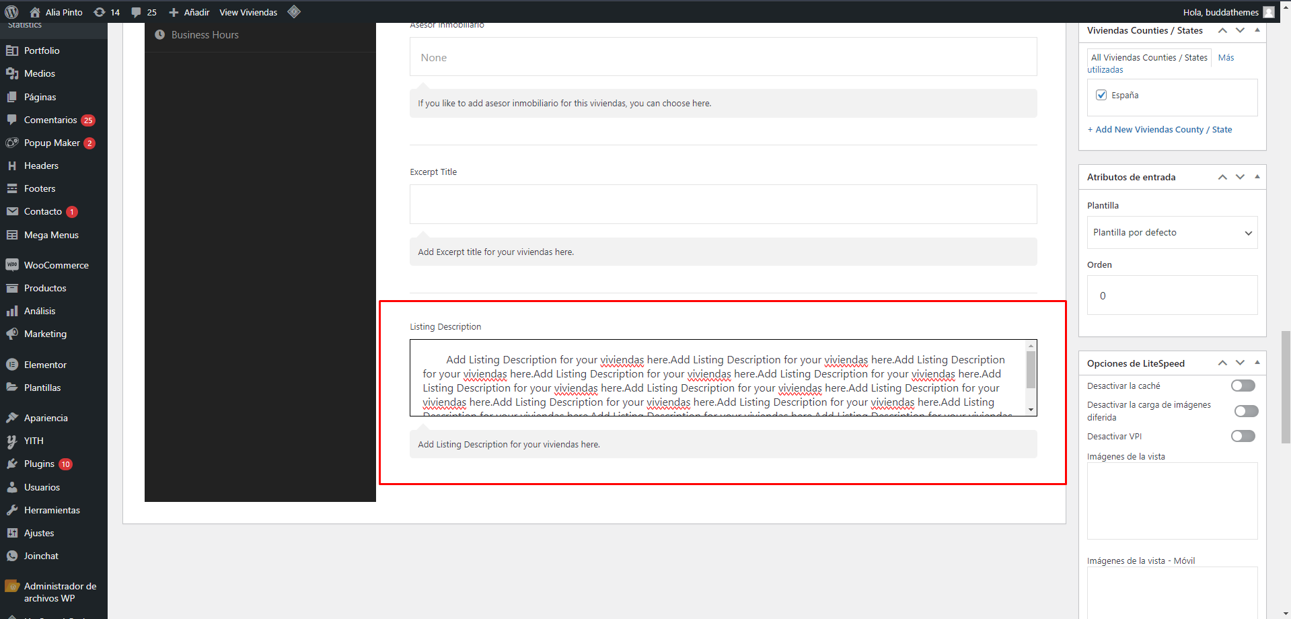The height and width of the screenshot is (619, 1291).
Task: Open Administrador de archivos WP
Action: coord(54,592)
